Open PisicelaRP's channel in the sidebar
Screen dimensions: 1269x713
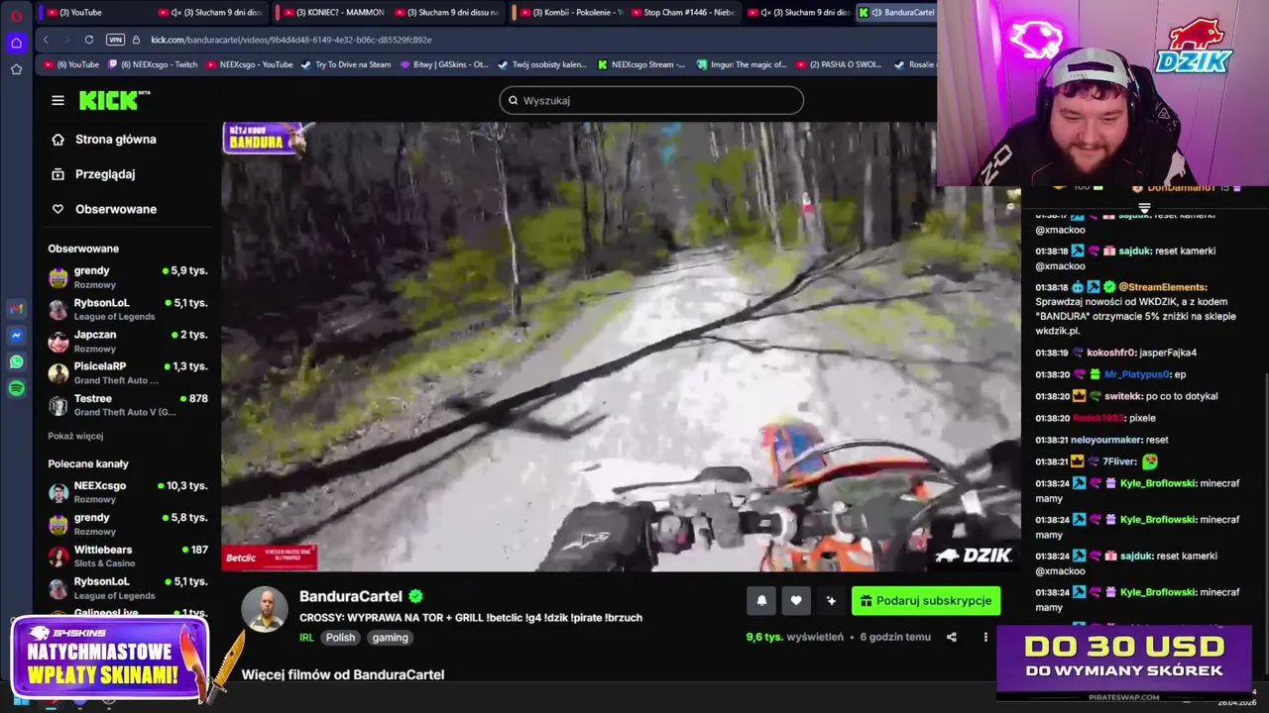click(128, 372)
